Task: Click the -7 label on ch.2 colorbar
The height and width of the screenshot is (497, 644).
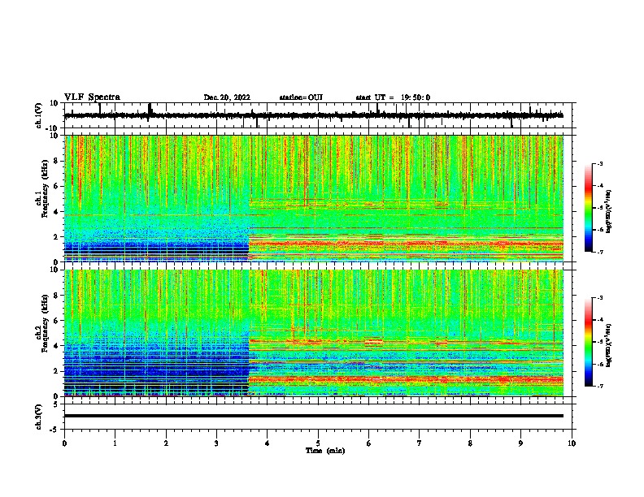Action: [600, 386]
